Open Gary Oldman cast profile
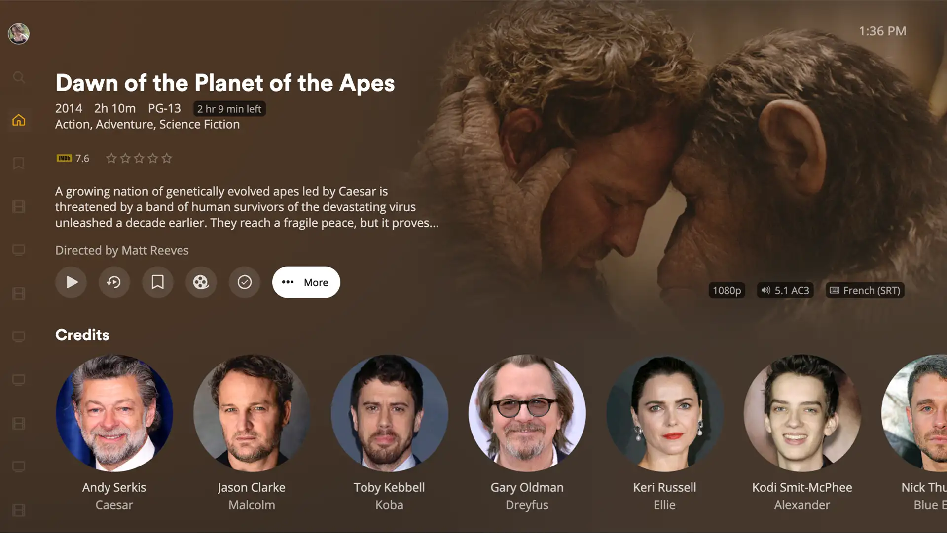 527,413
